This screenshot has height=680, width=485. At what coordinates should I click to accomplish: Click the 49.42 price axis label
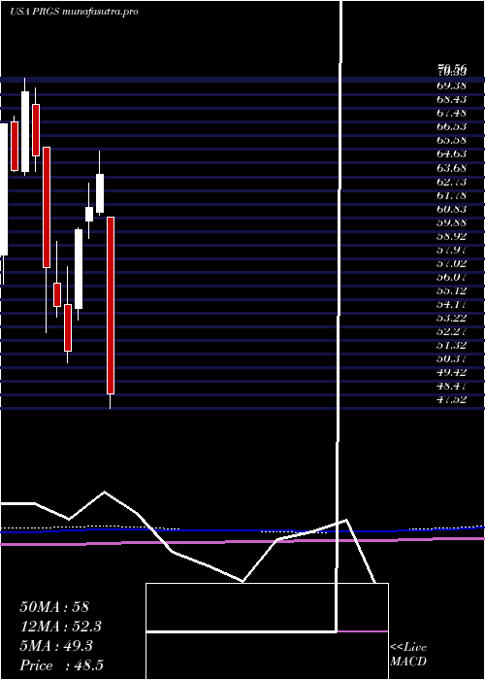point(451,373)
